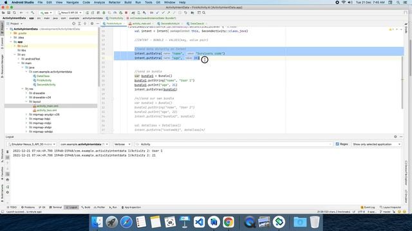Image resolution: width=412 pixels, height=231 pixels.
Task: Click the Wi-Fi icon in macOS menu bar
Action: point(343,3)
